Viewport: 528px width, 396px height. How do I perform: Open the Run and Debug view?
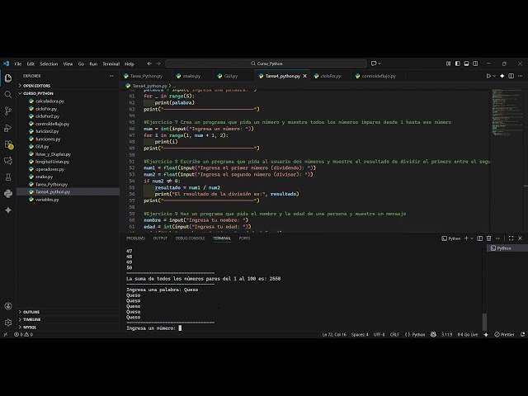(8, 128)
